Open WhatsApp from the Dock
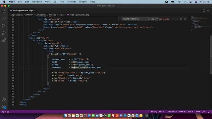 pyautogui.click(x=109, y=116)
